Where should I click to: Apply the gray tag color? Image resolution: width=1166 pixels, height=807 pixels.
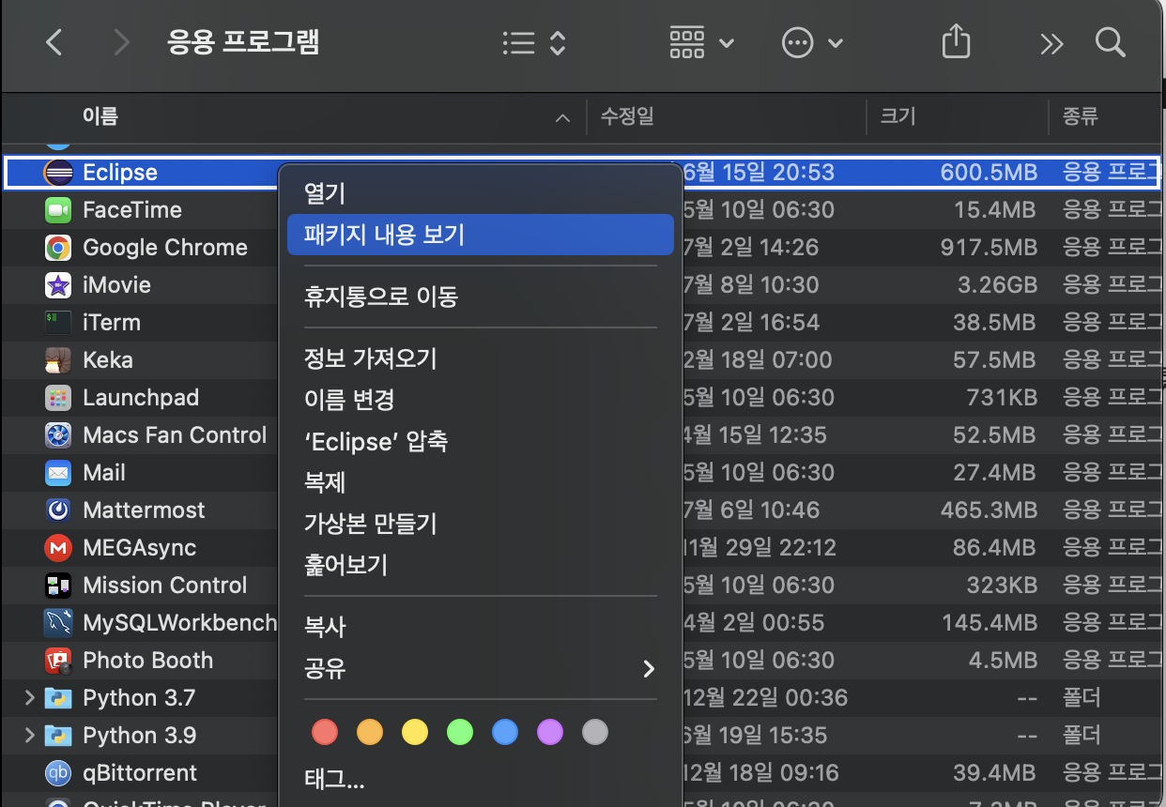[595, 732]
